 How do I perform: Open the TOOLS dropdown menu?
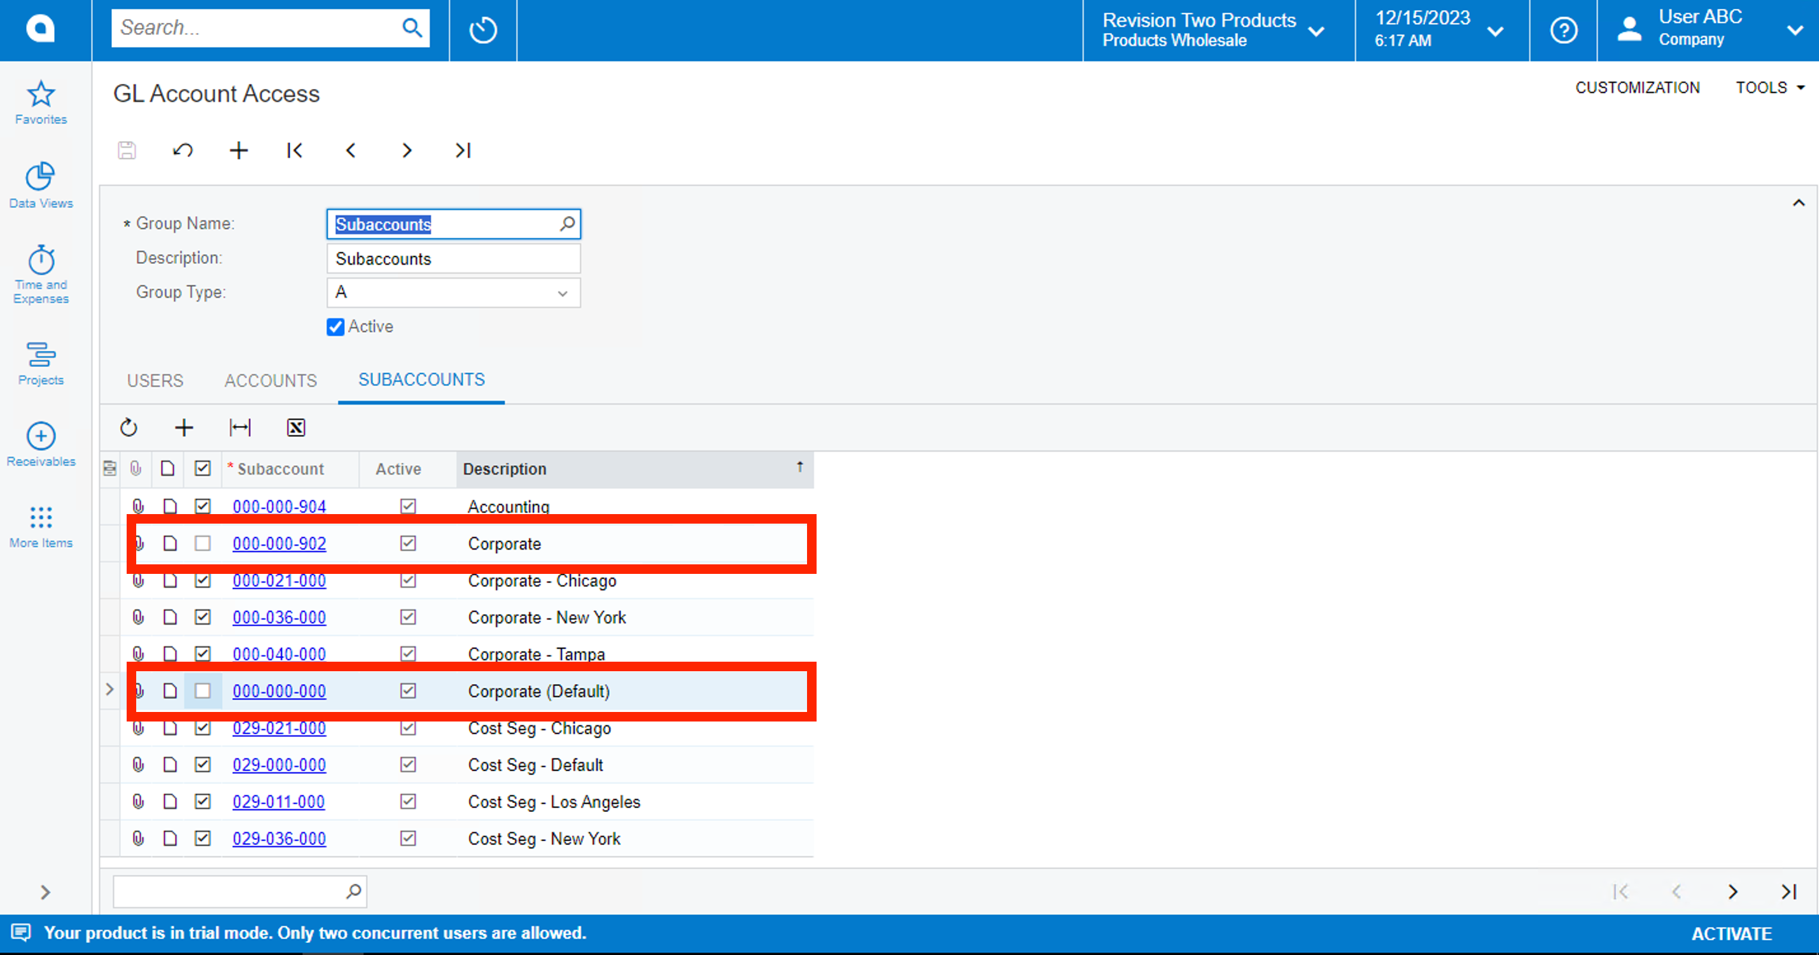click(1770, 88)
